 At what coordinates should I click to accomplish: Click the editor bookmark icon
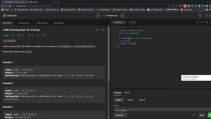[197, 22]
